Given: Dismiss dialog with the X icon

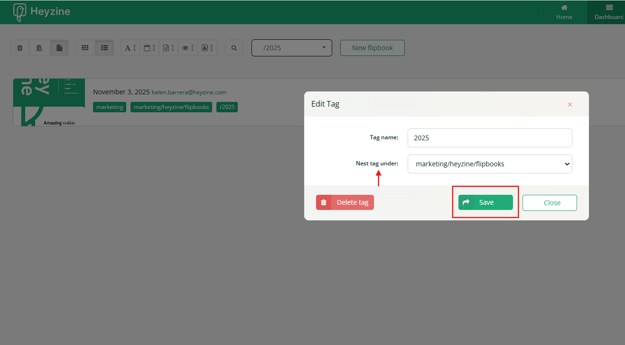Looking at the screenshot, I should 570,104.
